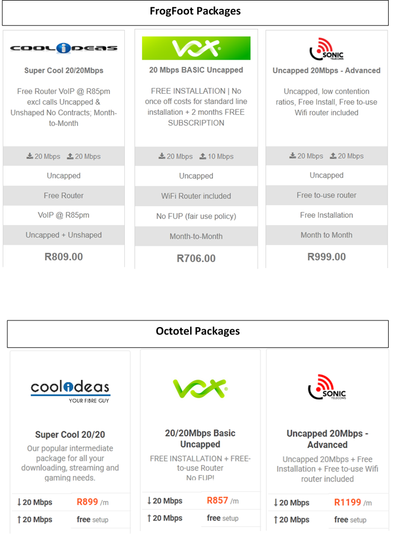Click the Sonic Telecoms logo in Octotel packages
This screenshot has height=535, width=397.
click(327, 388)
